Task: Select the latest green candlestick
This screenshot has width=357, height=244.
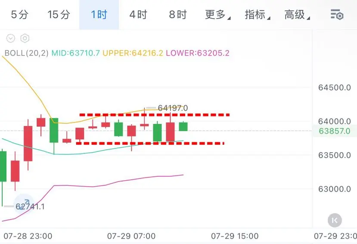Action: pyautogui.click(x=183, y=126)
